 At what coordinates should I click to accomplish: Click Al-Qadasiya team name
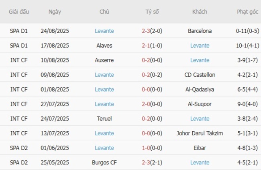pyautogui.click(x=200, y=89)
